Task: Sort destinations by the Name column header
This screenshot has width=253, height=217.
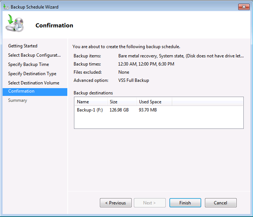Action: (91, 102)
